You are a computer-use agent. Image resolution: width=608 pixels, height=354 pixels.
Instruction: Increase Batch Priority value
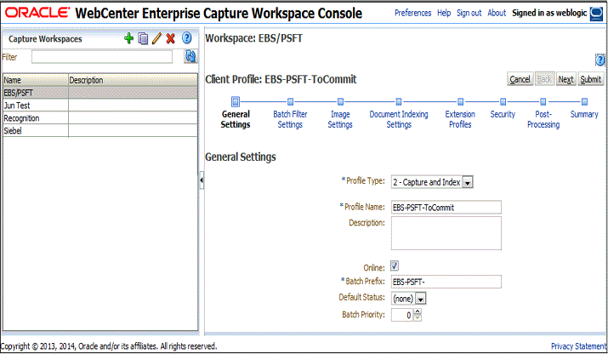pyautogui.click(x=418, y=311)
